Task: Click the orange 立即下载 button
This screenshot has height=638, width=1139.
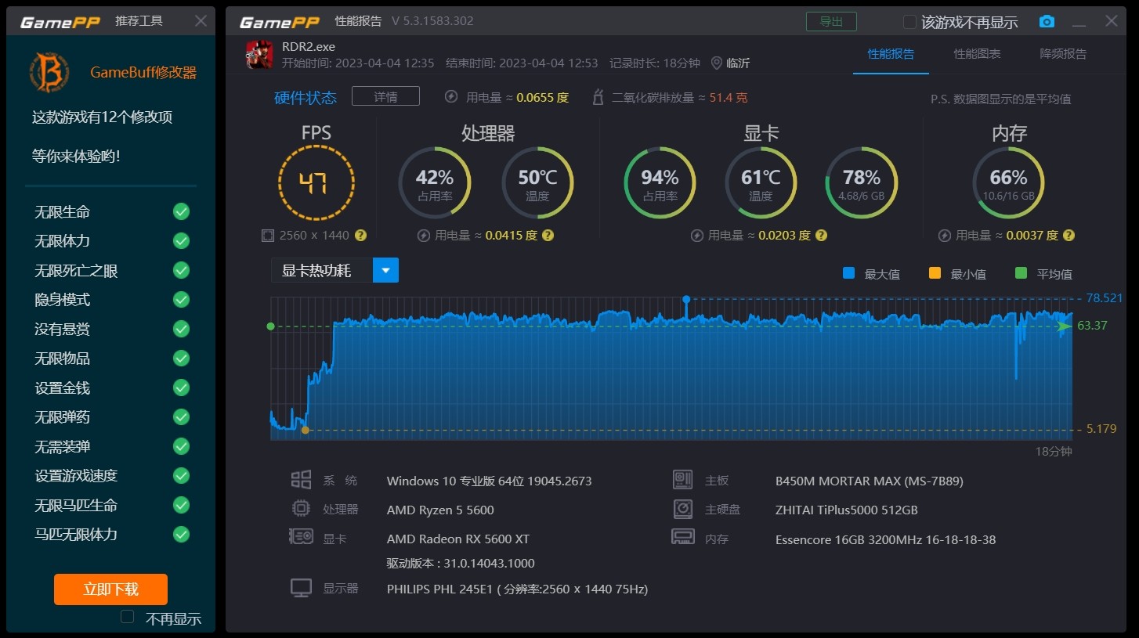Action: click(x=110, y=589)
